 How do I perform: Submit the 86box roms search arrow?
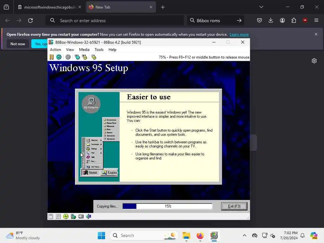pos(239,21)
